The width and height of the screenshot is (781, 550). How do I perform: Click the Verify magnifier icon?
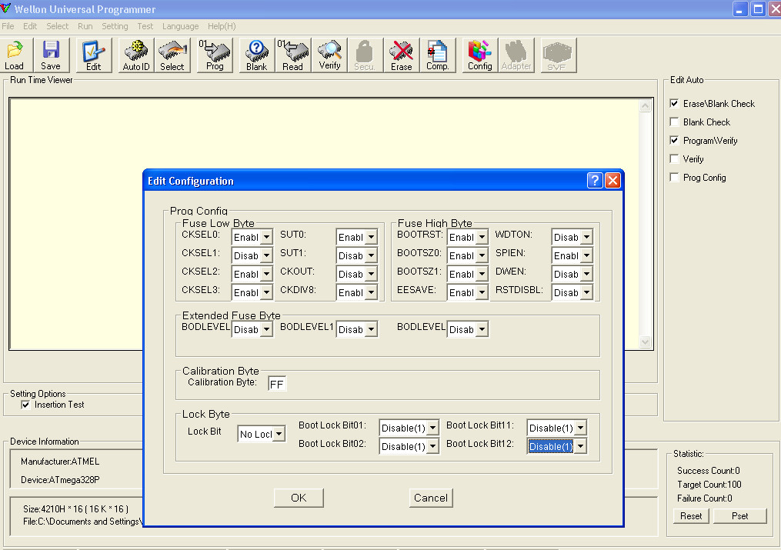pos(329,55)
